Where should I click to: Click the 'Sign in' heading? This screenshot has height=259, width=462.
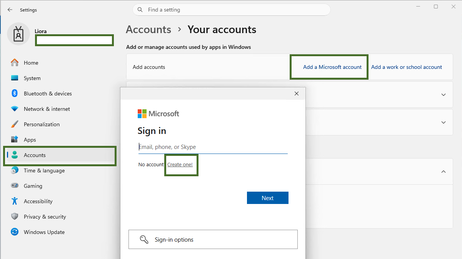click(152, 131)
